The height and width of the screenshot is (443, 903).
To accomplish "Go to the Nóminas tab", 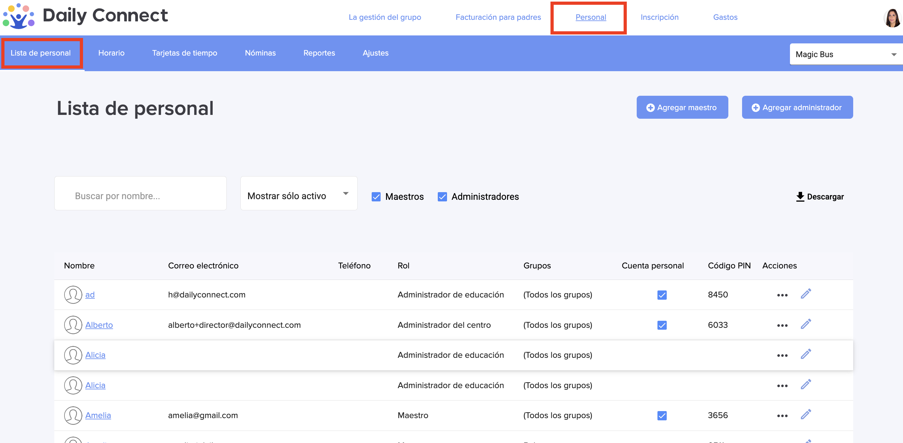I will click(x=260, y=53).
